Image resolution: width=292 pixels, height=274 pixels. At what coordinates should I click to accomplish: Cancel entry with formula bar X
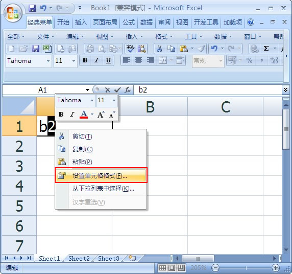(107, 90)
